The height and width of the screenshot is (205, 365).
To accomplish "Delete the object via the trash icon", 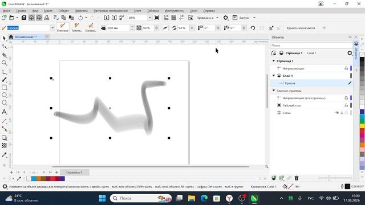I will [x=297, y=178].
